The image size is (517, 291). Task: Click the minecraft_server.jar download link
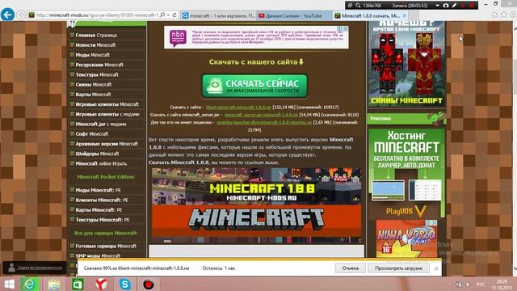(x=261, y=115)
